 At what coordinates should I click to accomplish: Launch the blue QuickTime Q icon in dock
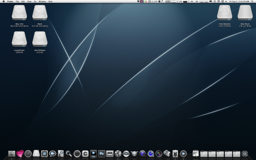150,154
